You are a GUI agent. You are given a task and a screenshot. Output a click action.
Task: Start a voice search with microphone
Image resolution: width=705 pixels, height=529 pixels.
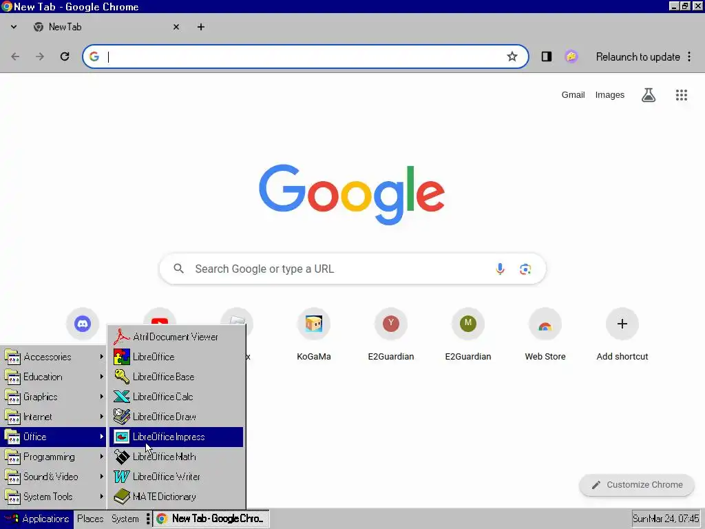[500, 269]
